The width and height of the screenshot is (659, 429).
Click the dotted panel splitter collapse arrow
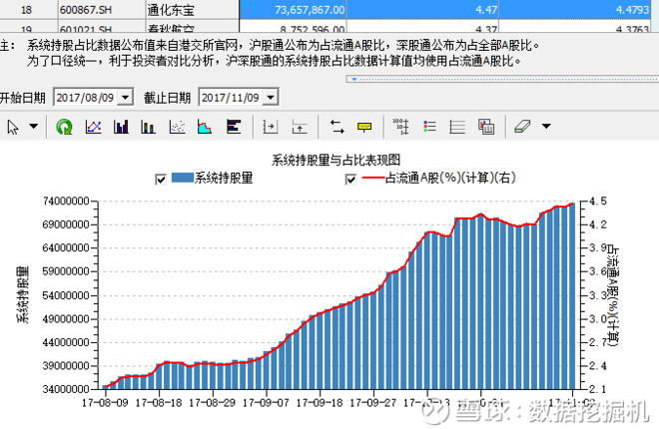tap(354, 79)
